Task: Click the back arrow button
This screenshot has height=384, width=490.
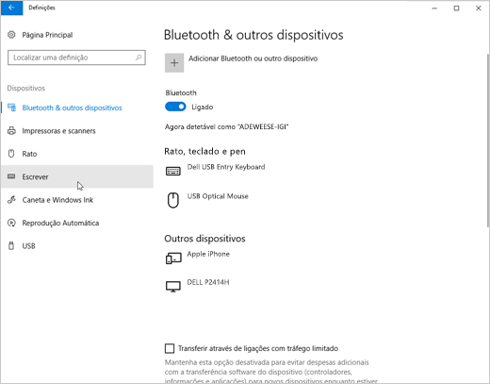Action: click(x=11, y=8)
